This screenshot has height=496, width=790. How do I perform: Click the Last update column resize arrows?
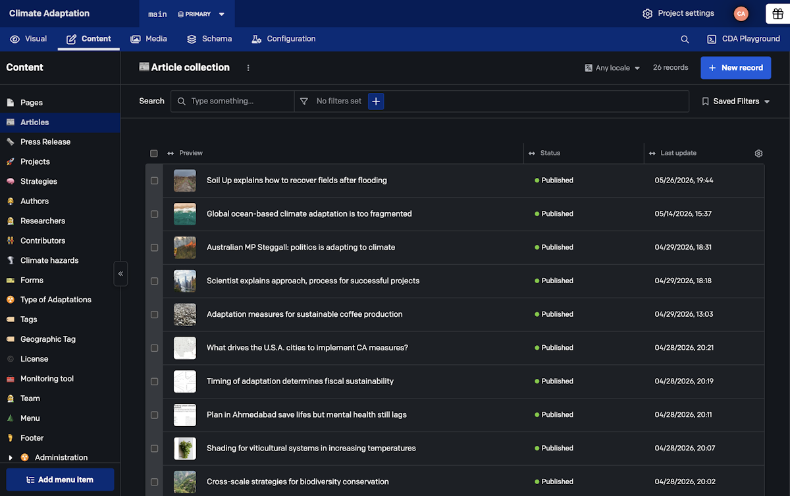coord(652,153)
